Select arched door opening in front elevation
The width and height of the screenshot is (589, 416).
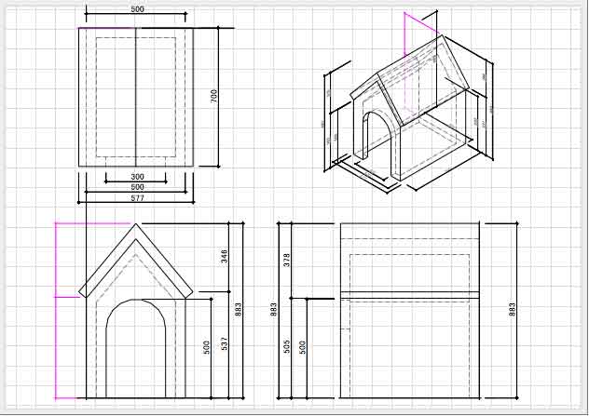pos(137,344)
